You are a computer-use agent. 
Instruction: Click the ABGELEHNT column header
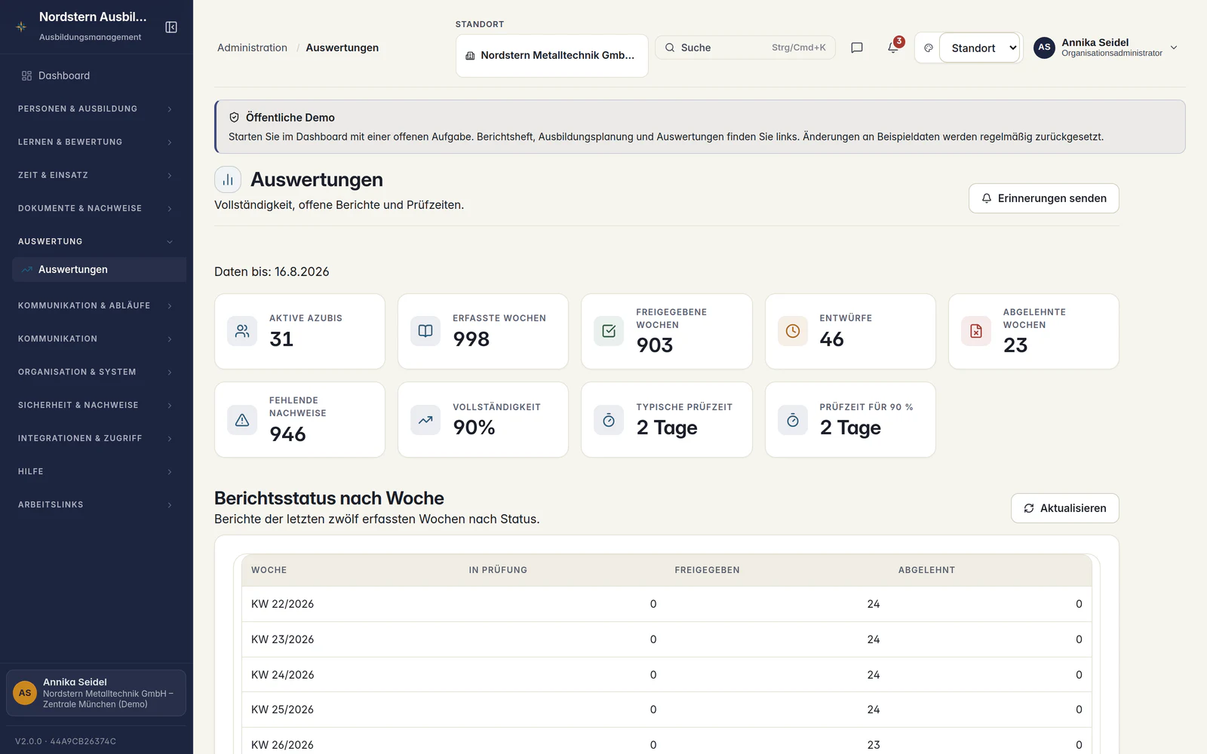(926, 570)
